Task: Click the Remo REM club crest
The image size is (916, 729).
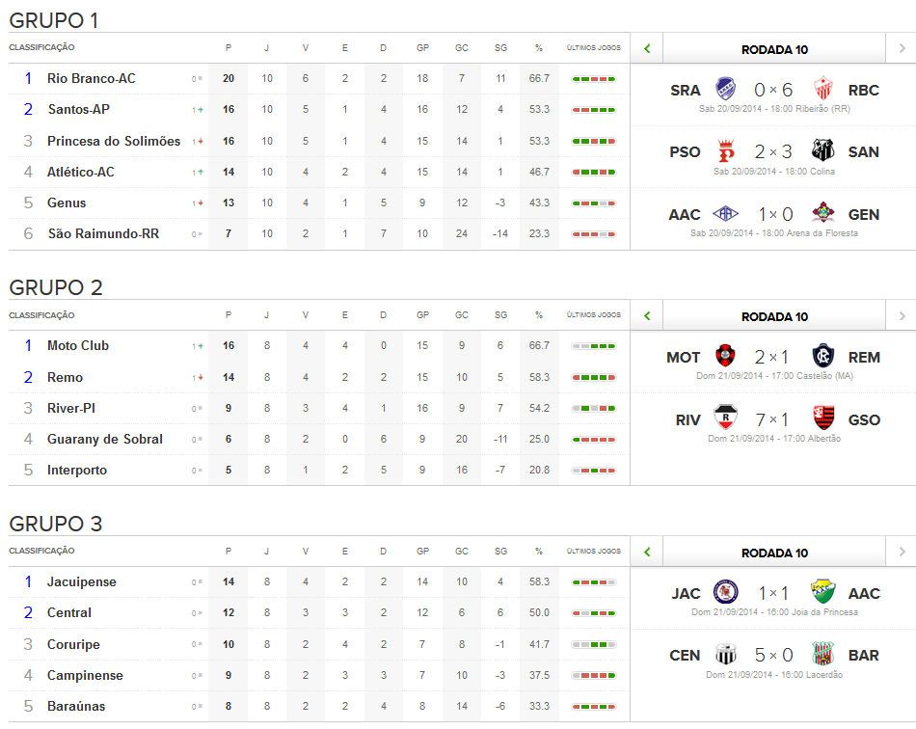Action: (823, 357)
